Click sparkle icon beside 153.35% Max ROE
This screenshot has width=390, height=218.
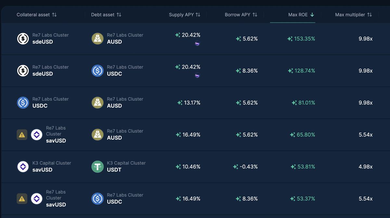(x=290, y=39)
